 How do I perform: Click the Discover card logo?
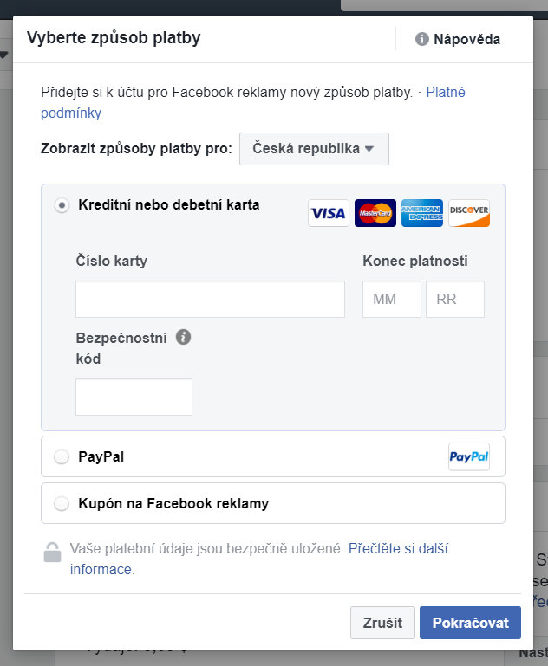tap(469, 213)
